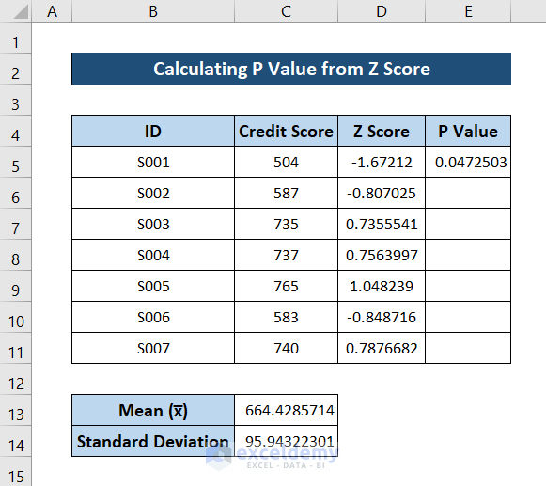Select credit score cell 765
Screen dimensions: 546x486
tap(286, 286)
